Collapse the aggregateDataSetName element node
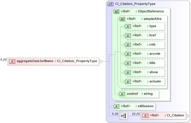 (x=100, y=61)
